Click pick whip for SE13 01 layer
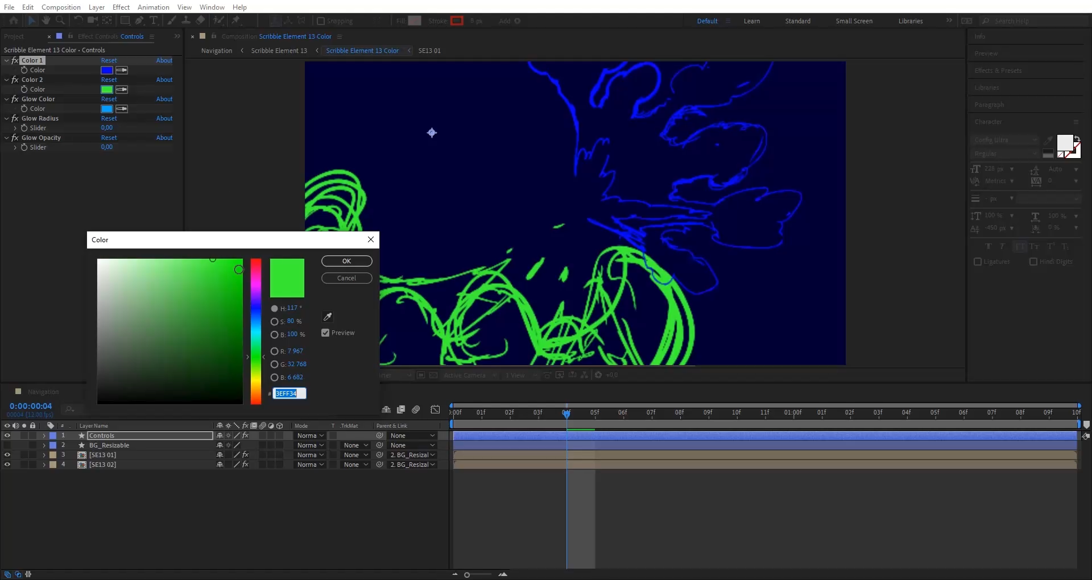Screen dimensions: 1092x580 pyautogui.click(x=379, y=455)
